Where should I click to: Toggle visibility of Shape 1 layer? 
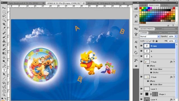(x=141, y=94)
